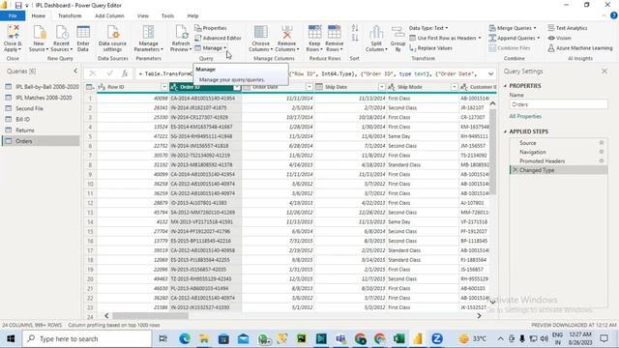The image size is (619, 348).
Task: Expand the formula bar
Action: click(x=490, y=73)
